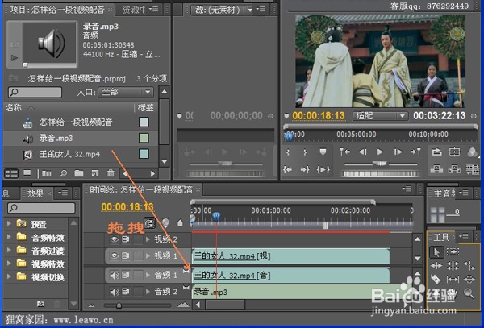The height and width of the screenshot is (328, 484).
Task: Click Automate to Sequence icon in project panel
Action: pos(48,173)
